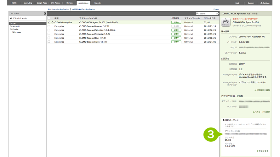Select the Android platform filter
Image resolution: width=280 pixels, height=157 pixels.
[16, 26]
